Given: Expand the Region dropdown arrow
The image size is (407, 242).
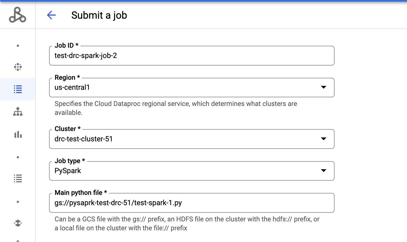Looking at the screenshot, I should [x=323, y=87].
